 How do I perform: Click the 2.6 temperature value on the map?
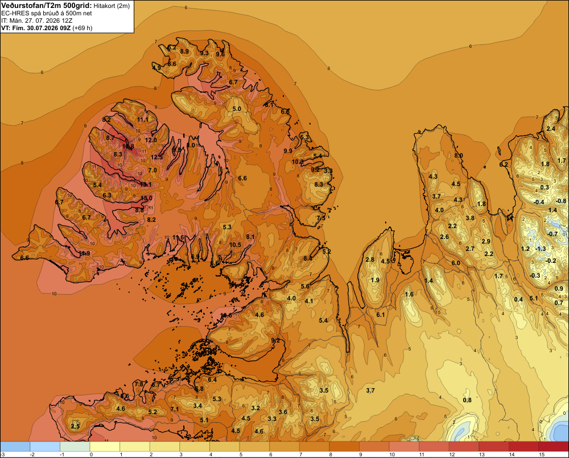pyautogui.click(x=444, y=237)
